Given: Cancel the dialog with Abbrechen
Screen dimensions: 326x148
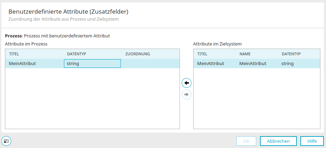Looking at the screenshot, I should coord(278,141).
